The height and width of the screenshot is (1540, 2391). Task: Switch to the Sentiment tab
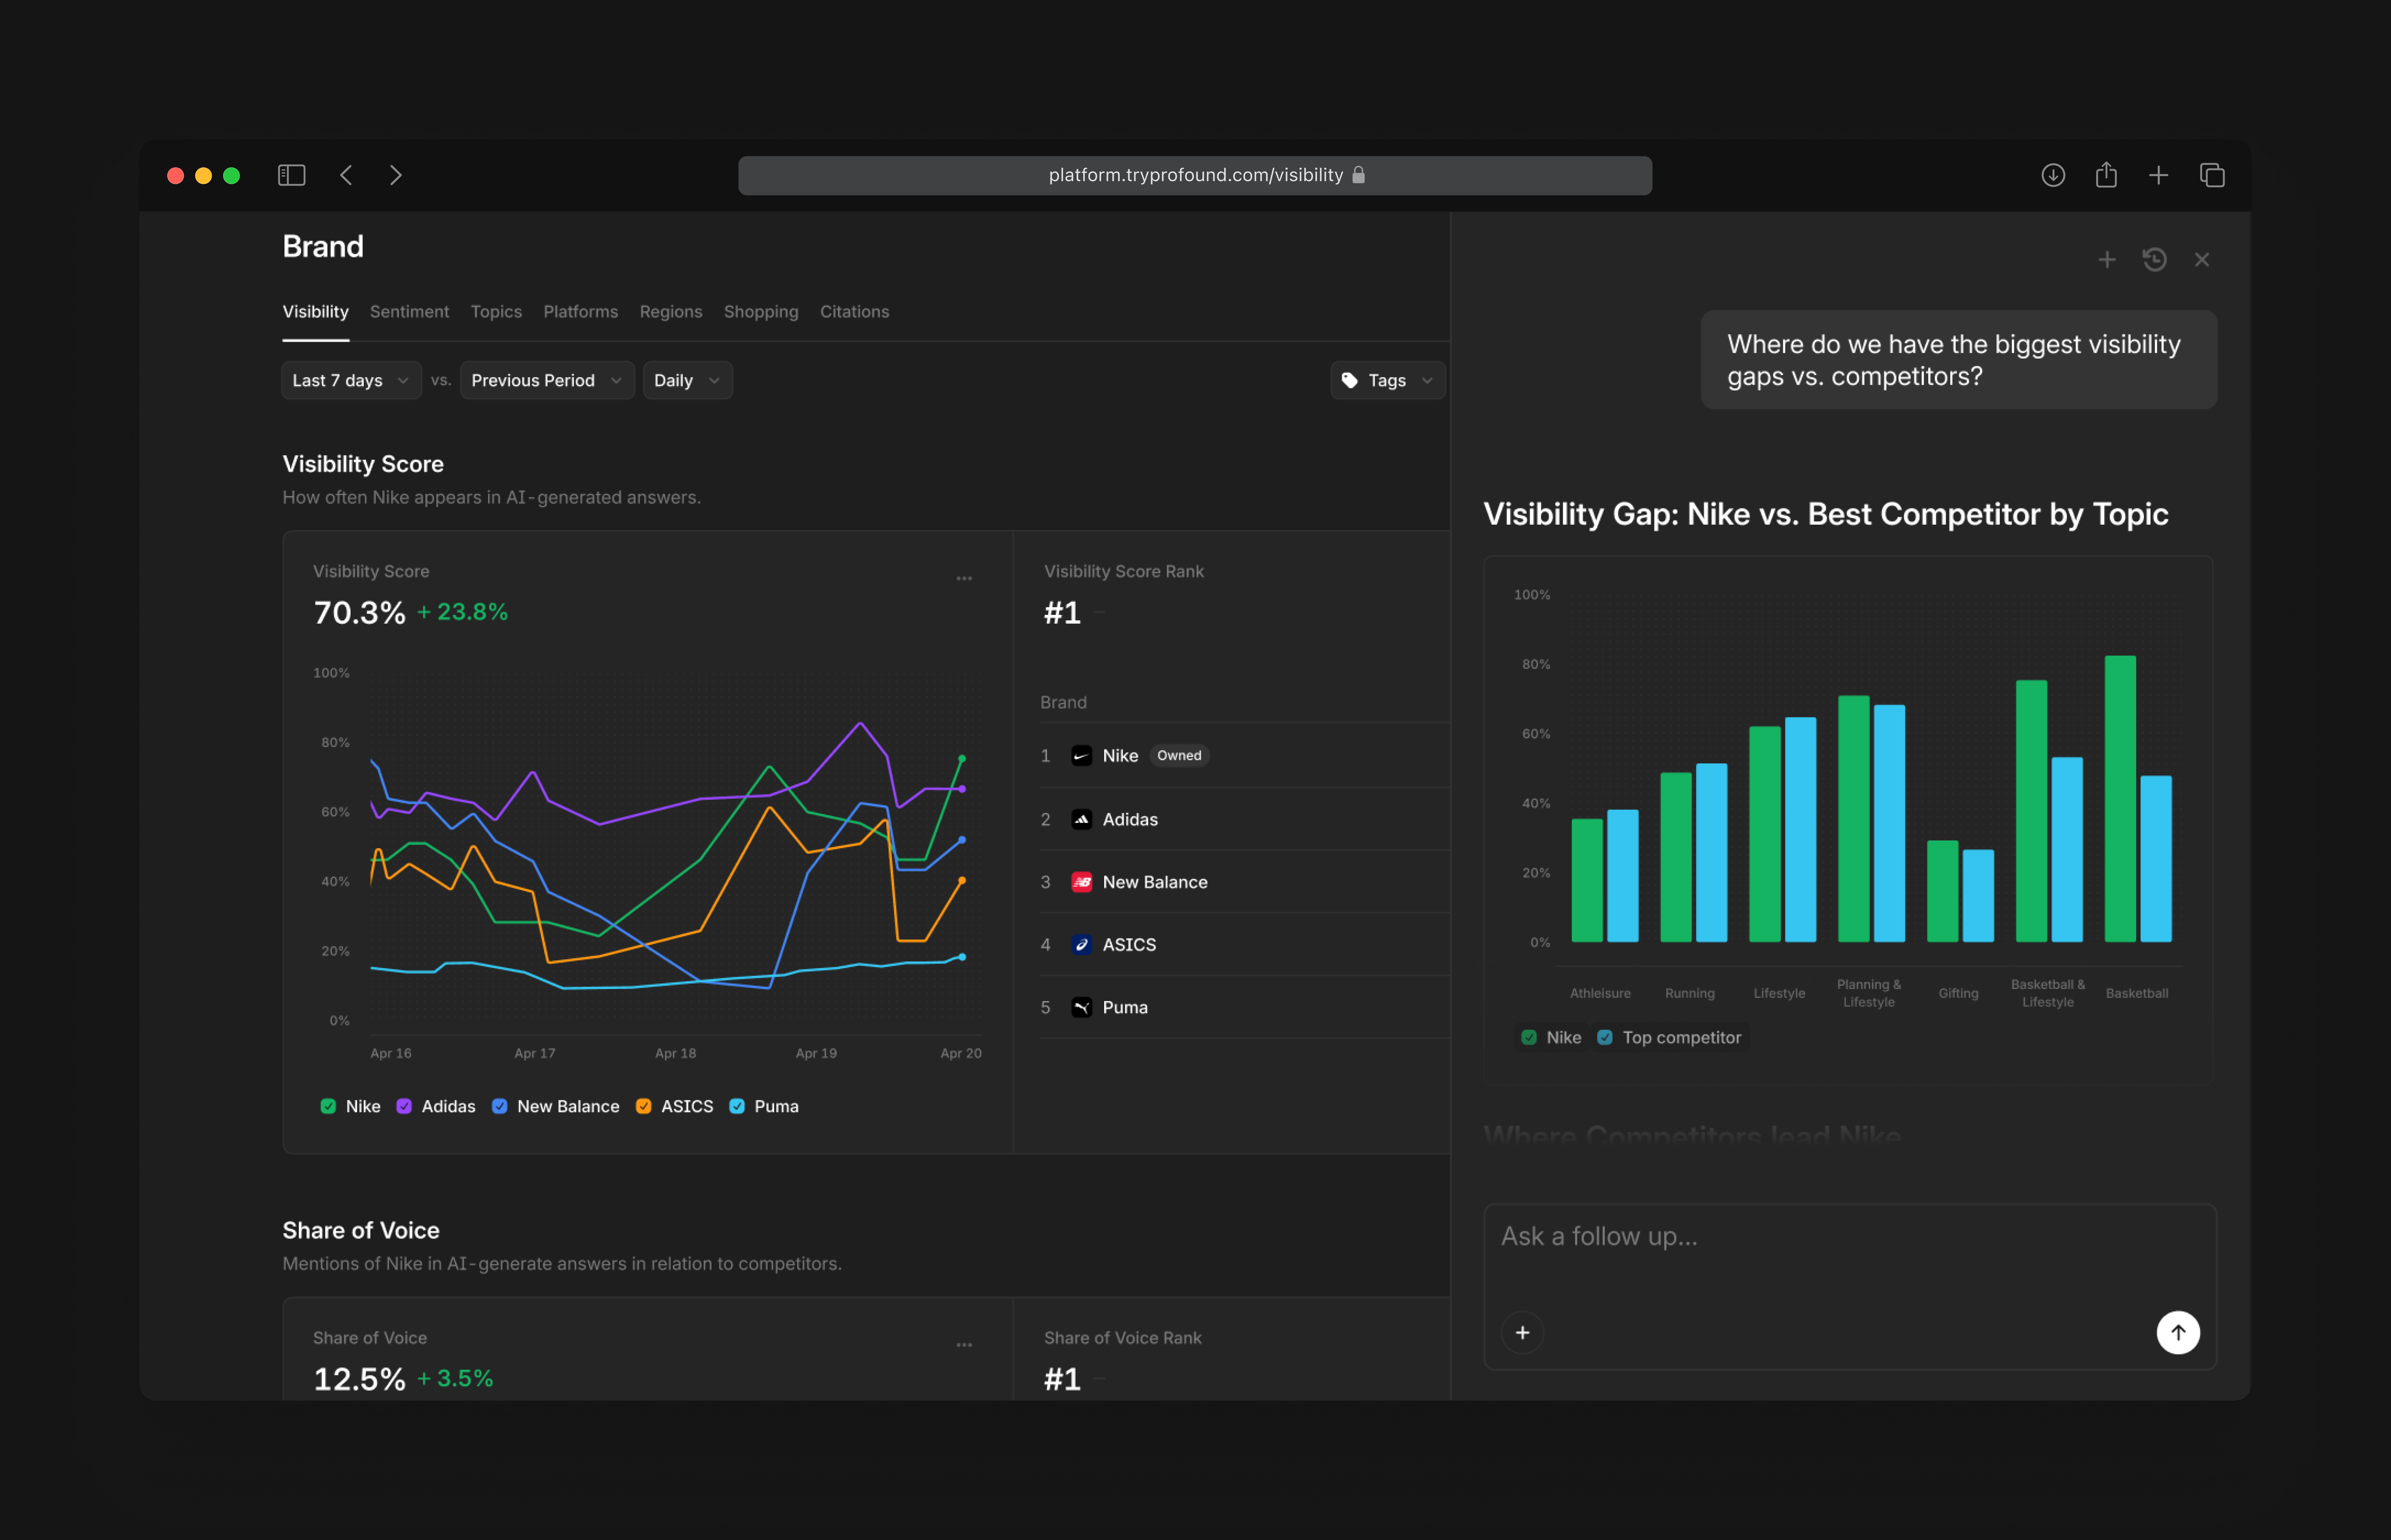click(x=410, y=312)
